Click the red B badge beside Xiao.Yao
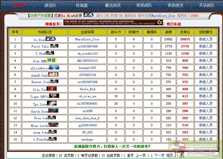223x159 pixels. click(51, 89)
